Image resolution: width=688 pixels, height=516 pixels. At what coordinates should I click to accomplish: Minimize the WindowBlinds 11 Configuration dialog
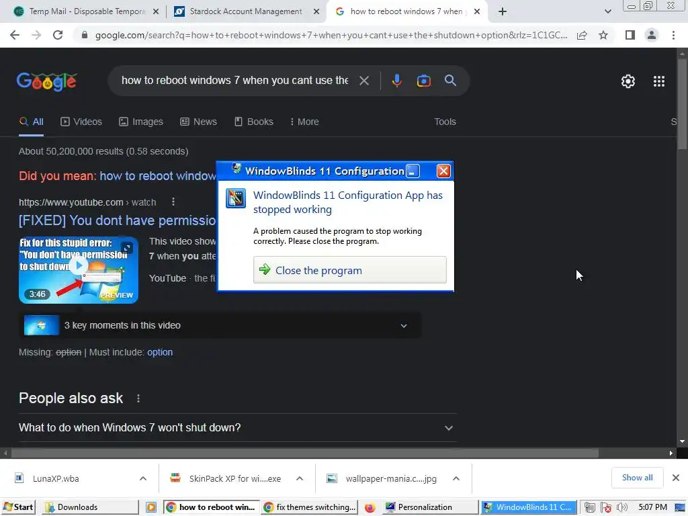click(413, 171)
